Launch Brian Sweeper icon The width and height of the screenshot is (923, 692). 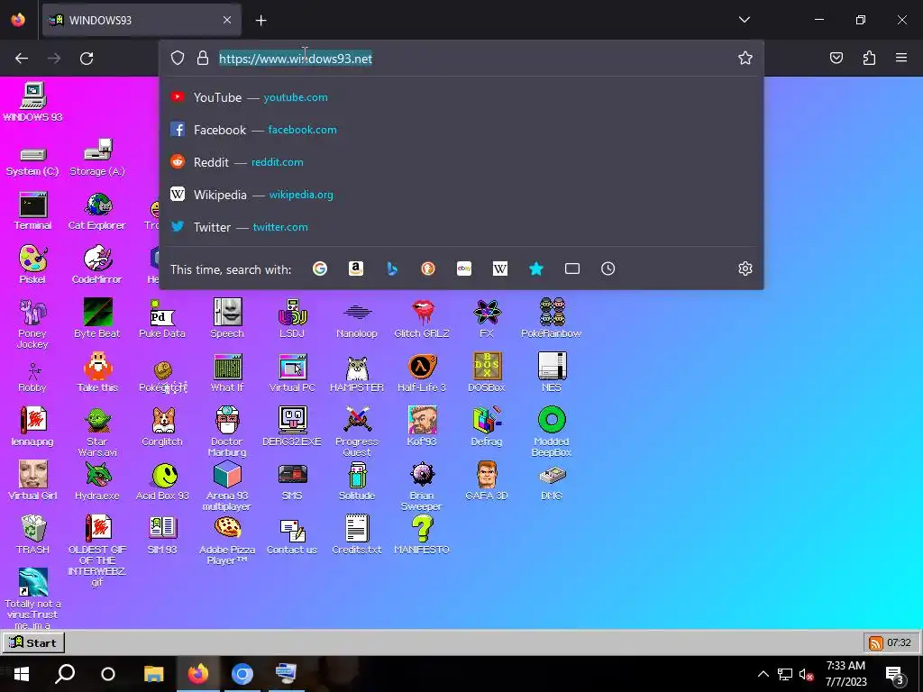point(422,474)
